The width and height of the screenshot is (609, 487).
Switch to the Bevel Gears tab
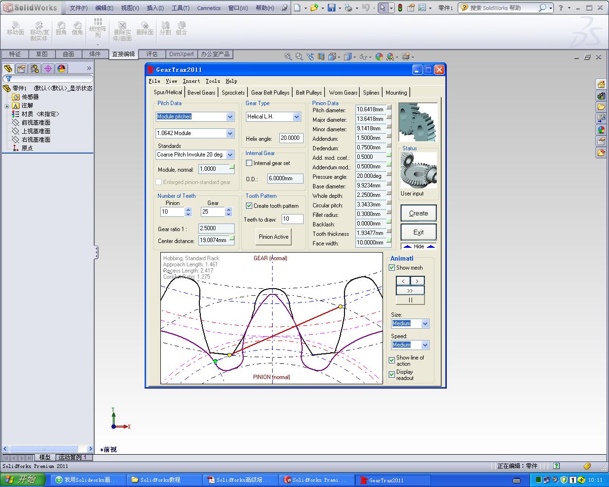coord(201,93)
